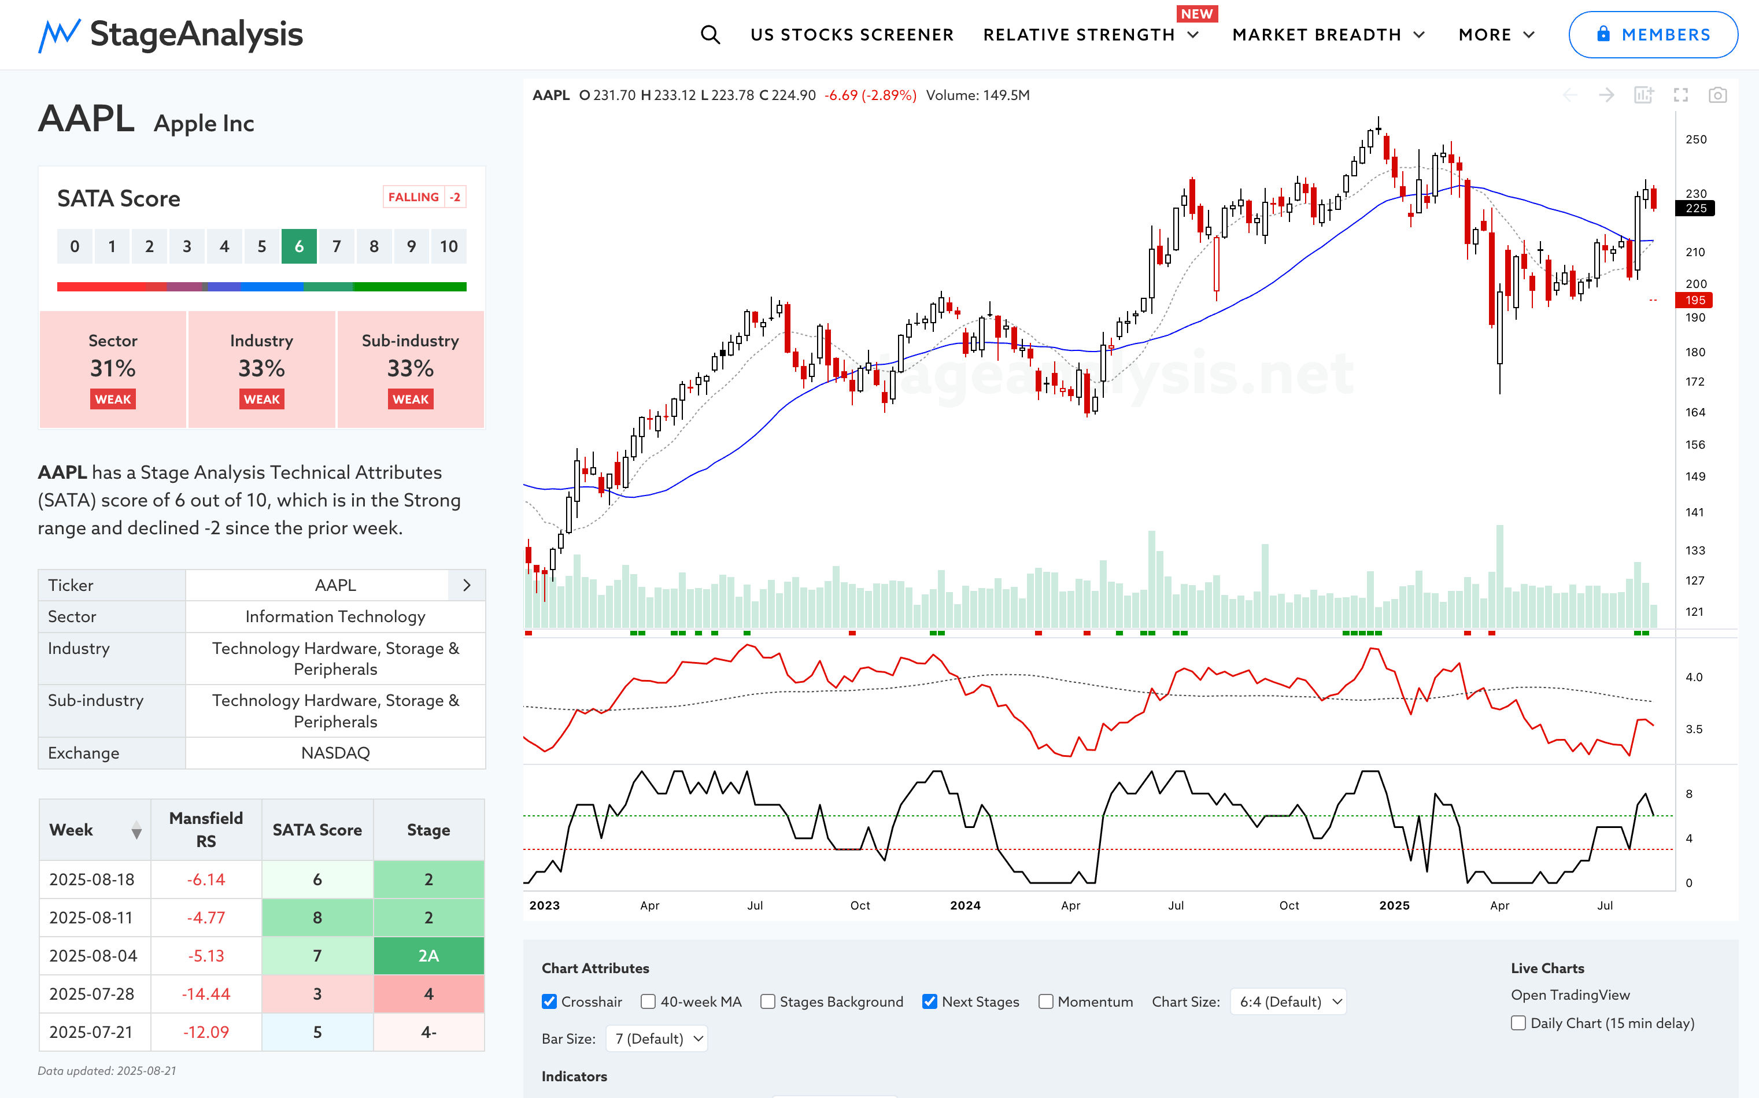Click the 225 price label on axis
1759x1098 pixels.
pos(1695,208)
